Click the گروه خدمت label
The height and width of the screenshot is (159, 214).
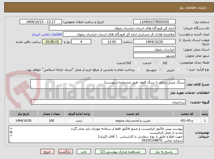click(x=200, y=102)
